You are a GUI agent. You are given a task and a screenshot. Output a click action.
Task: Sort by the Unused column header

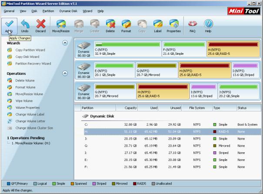click(170, 108)
